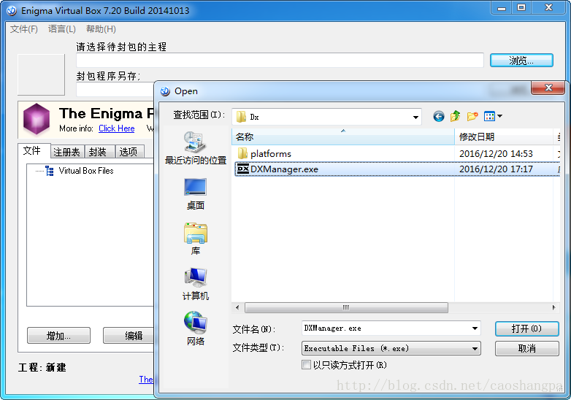
Task: Expand the view menu dropdown arrow
Action: click(x=499, y=117)
